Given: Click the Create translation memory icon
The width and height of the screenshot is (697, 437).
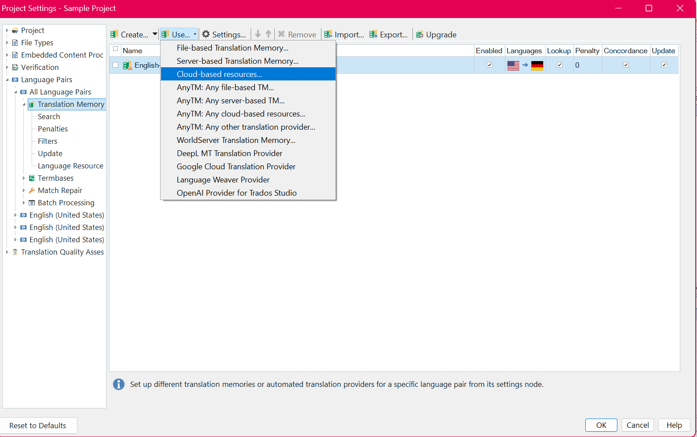Looking at the screenshot, I should (114, 34).
